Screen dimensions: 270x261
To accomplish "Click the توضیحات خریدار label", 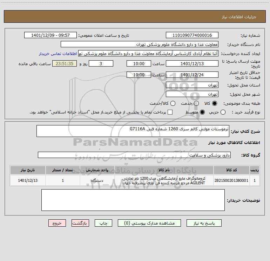I will [243, 200].
